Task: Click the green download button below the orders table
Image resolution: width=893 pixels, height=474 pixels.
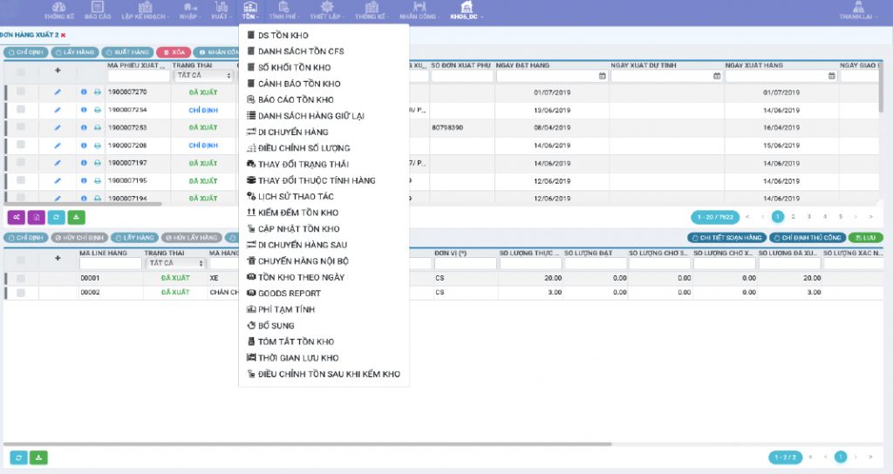Action: click(77, 217)
